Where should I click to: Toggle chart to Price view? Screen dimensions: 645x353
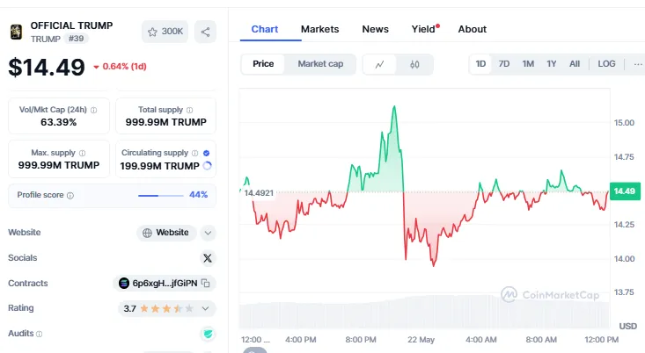(263, 64)
